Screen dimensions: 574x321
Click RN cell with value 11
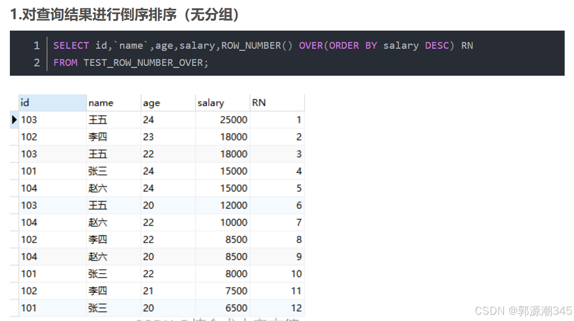coord(277,290)
